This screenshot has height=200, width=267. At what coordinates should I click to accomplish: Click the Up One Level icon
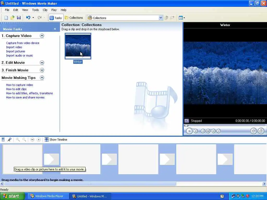167,18
